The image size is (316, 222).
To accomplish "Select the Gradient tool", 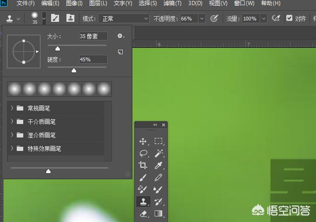I will [158, 214].
